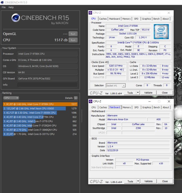This screenshot has width=182, height=193.
Task: Click the Cinebench app icon in title bar
Action: coord(2,2)
